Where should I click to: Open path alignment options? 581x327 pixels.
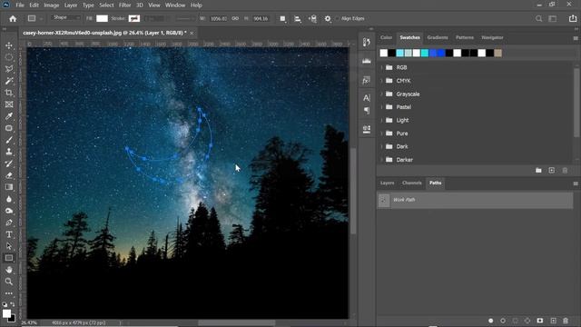click(x=298, y=18)
